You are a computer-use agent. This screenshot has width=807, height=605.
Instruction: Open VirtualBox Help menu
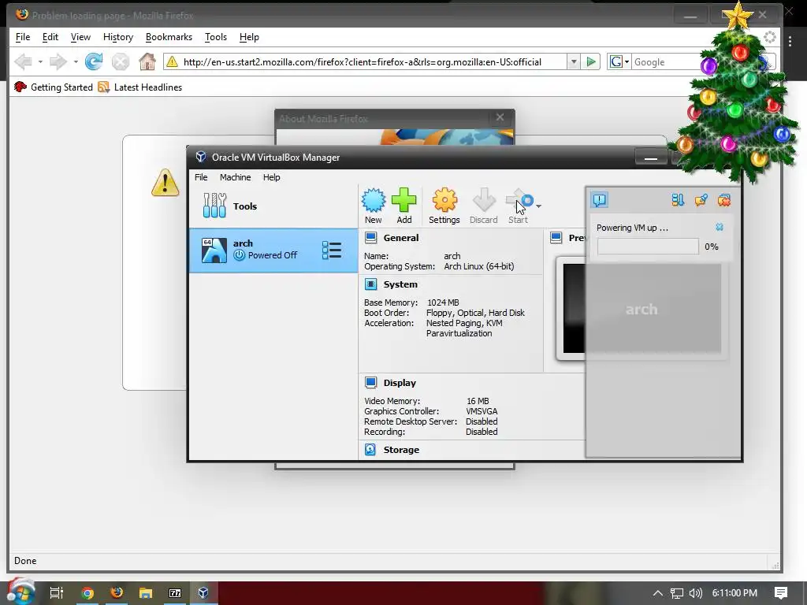[271, 177]
